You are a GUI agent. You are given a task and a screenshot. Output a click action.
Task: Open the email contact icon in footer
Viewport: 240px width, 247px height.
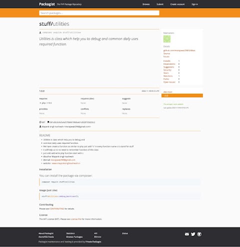click(187, 234)
